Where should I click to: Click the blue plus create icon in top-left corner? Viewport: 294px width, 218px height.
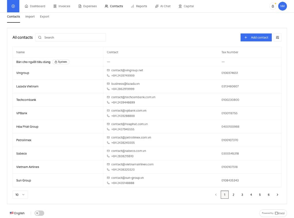pyautogui.click(x=13, y=6)
